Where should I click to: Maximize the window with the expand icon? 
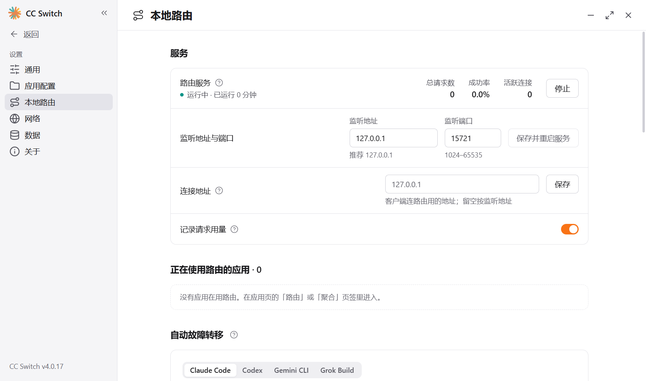coord(610,15)
